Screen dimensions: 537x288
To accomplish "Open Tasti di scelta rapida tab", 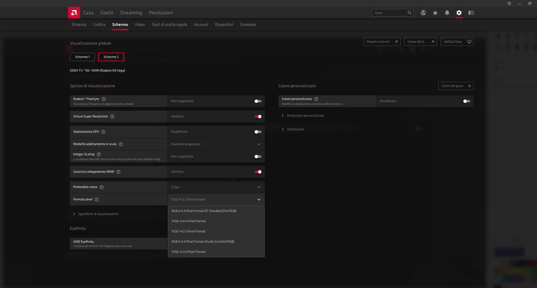I will [169, 25].
